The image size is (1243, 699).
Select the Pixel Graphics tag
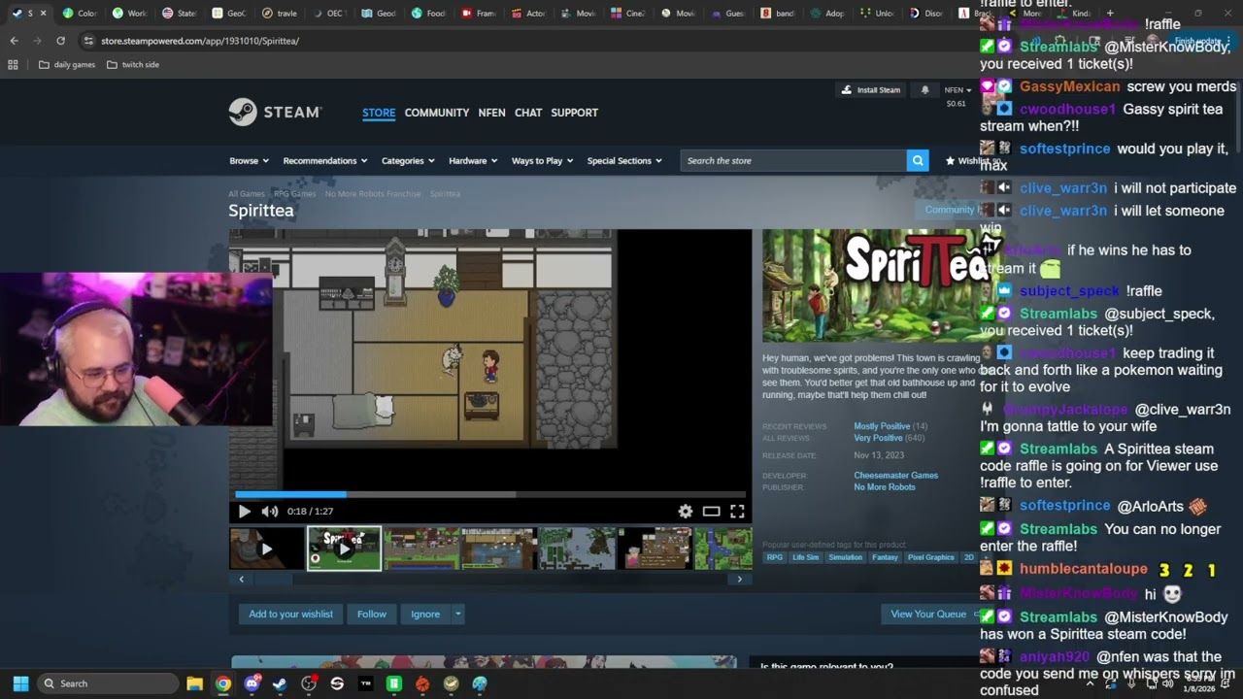point(931,558)
